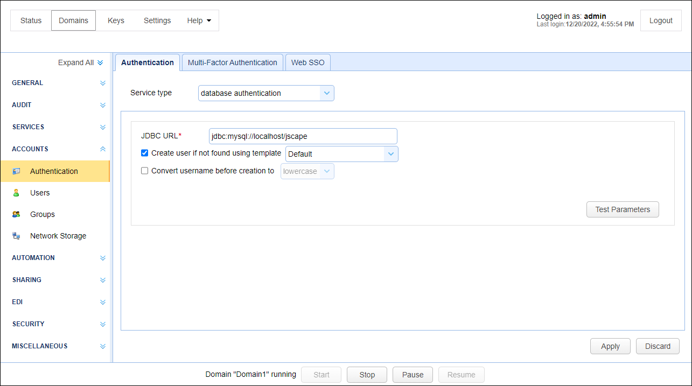Switch to Multi-Factor Authentication tab
Image resolution: width=692 pixels, height=386 pixels.
point(233,62)
